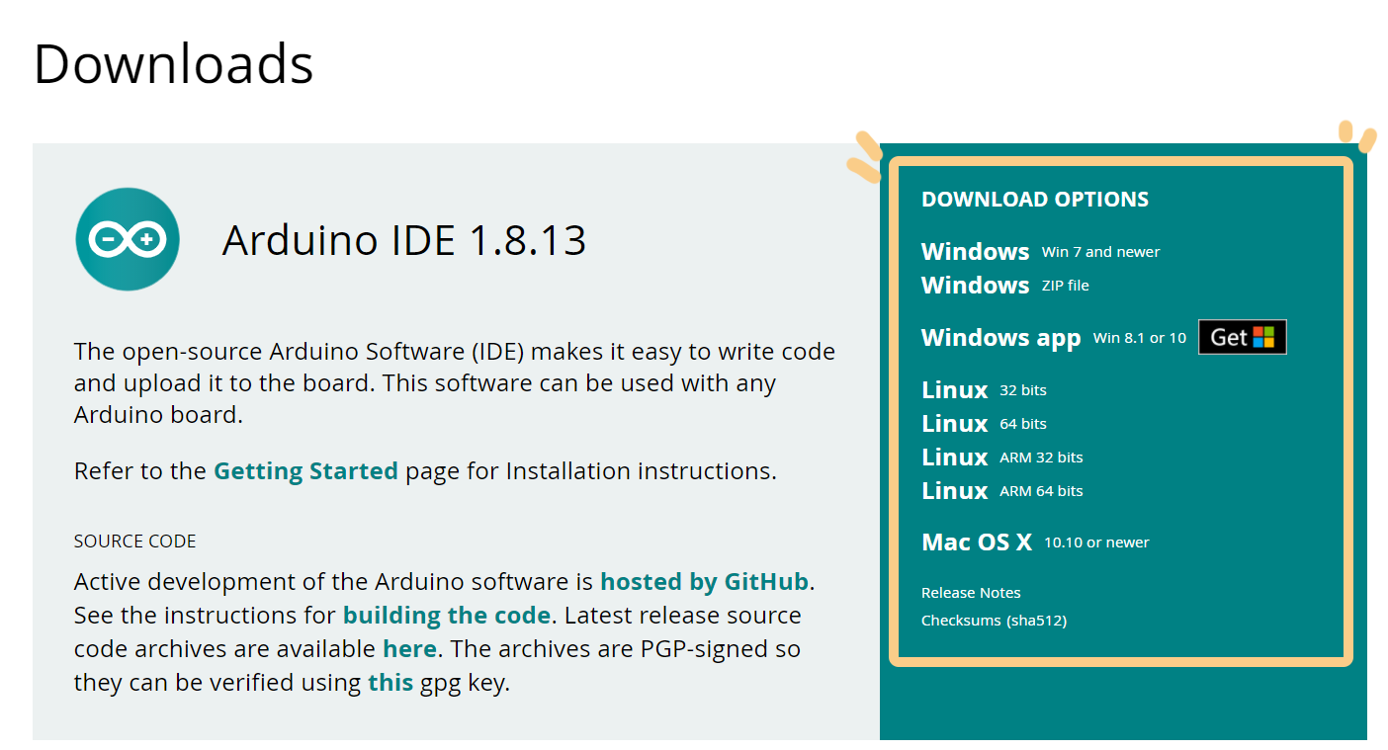Download Windows Win 7 and newer installer
The image size is (1388, 750).
(1040, 251)
